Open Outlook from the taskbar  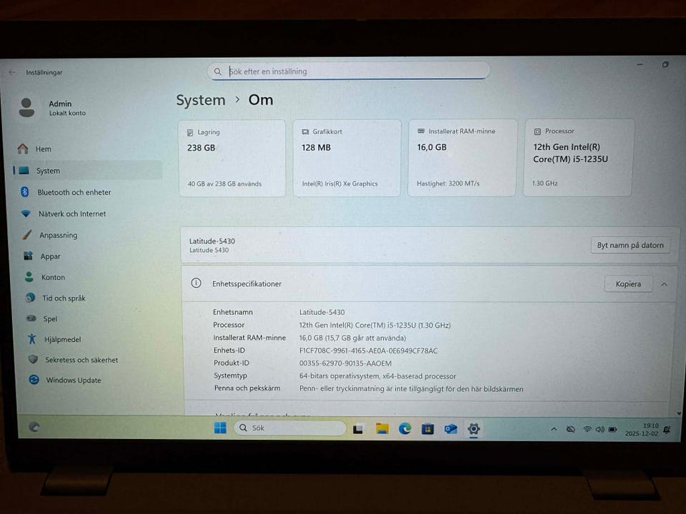451,429
